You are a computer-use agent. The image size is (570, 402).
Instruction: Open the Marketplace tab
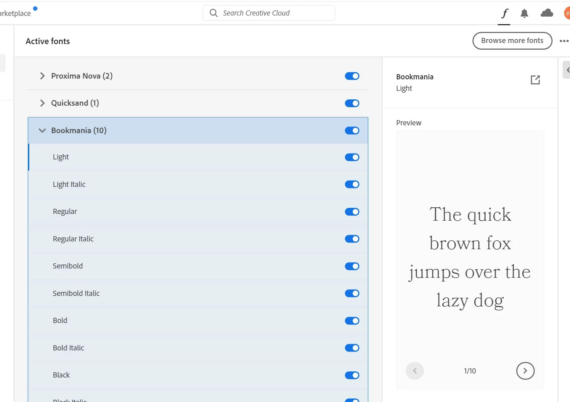coord(15,13)
